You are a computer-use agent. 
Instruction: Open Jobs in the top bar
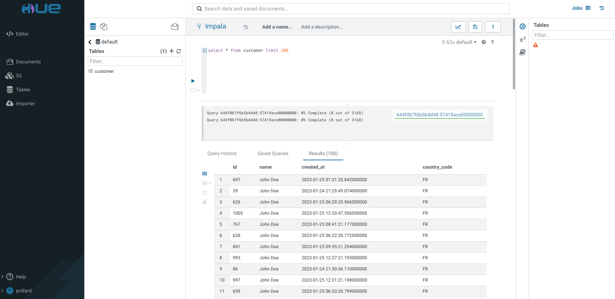(x=577, y=8)
